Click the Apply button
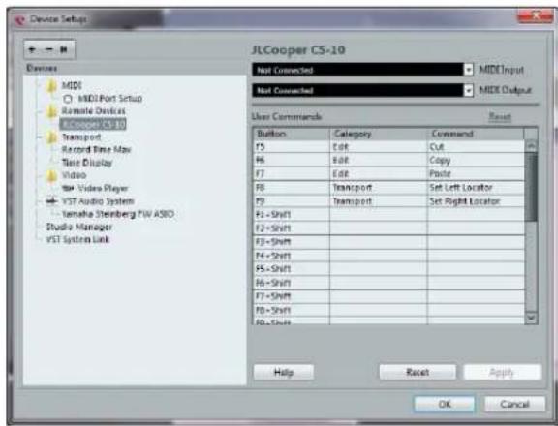Image resolution: width=558 pixels, height=426 pixels. pyautogui.click(x=502, y=373)
